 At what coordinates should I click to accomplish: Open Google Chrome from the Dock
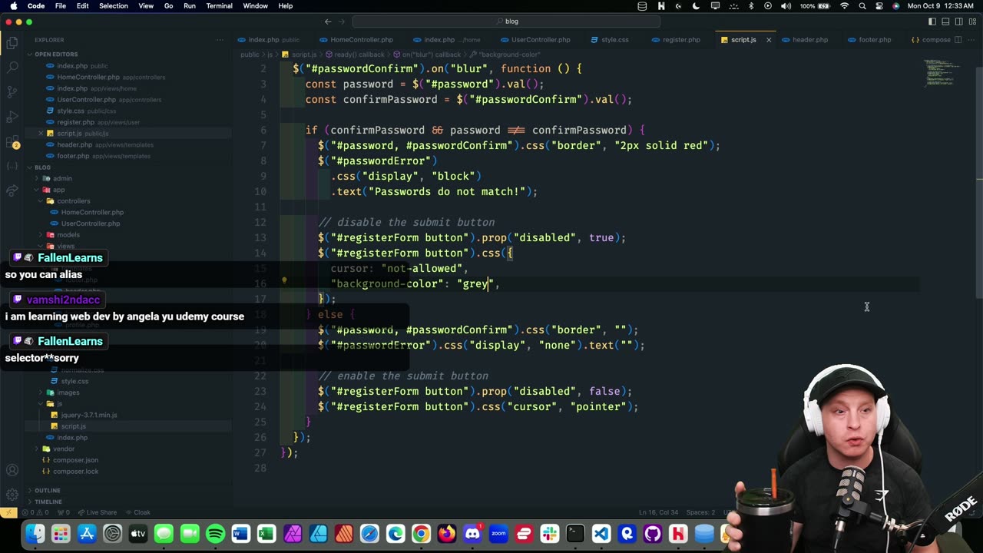click(421, 533)
